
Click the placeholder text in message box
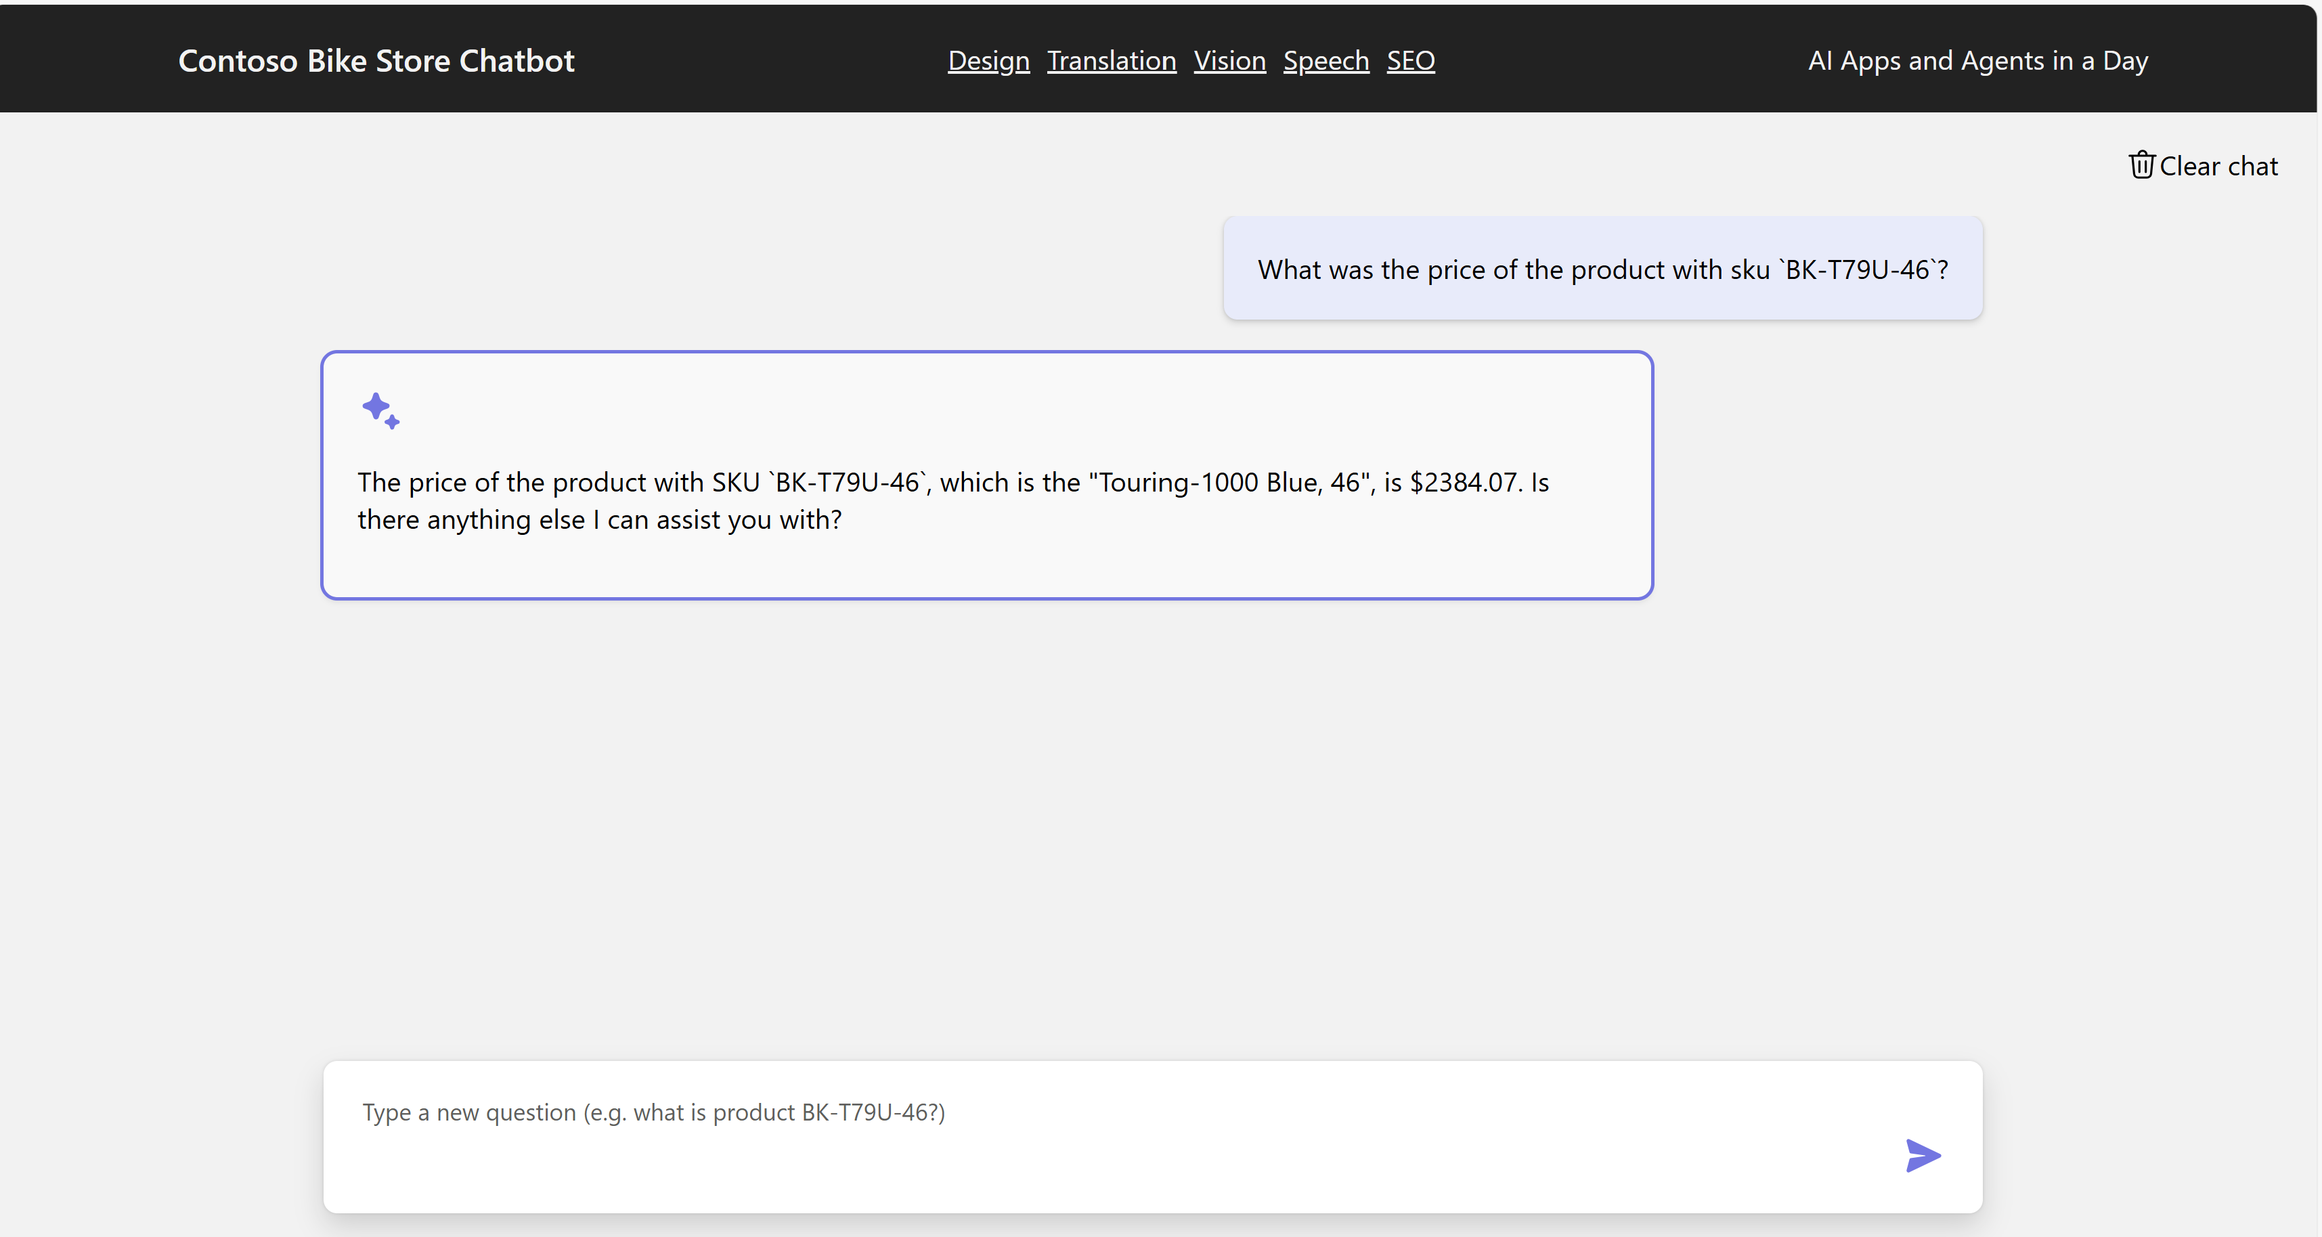click(653, 1112)
